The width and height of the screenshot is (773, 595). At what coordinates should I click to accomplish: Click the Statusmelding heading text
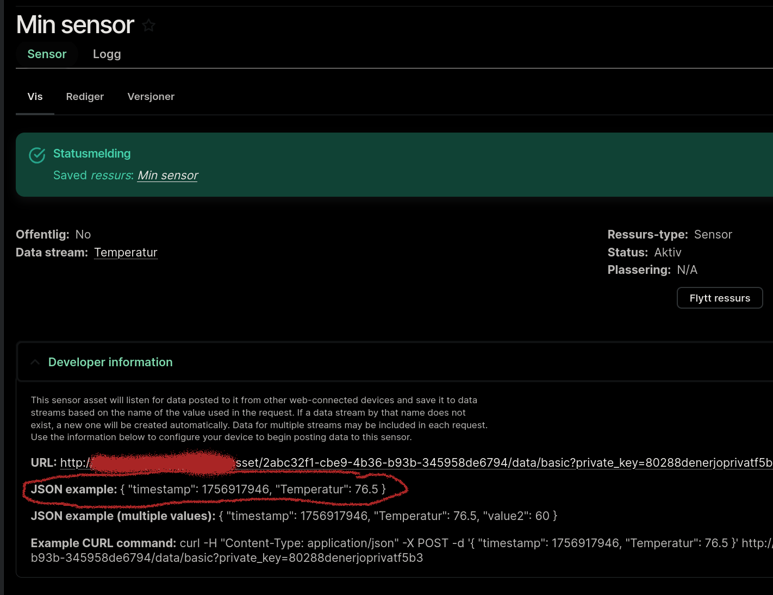point(92,154)
